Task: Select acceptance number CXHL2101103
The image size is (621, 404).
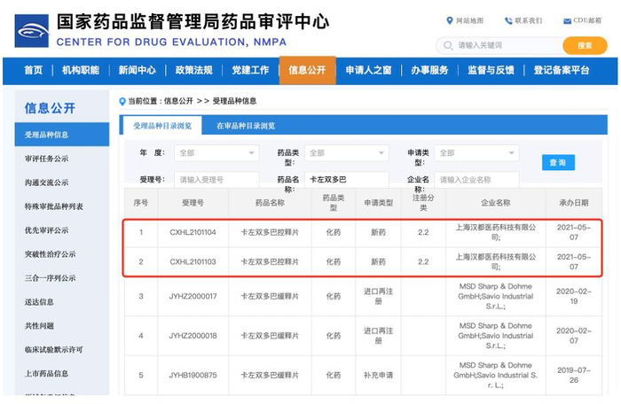Action: (193, 262)
